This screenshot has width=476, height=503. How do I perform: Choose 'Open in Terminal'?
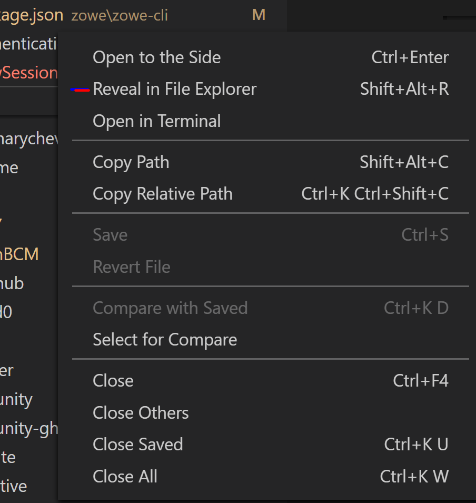[156, 121]
